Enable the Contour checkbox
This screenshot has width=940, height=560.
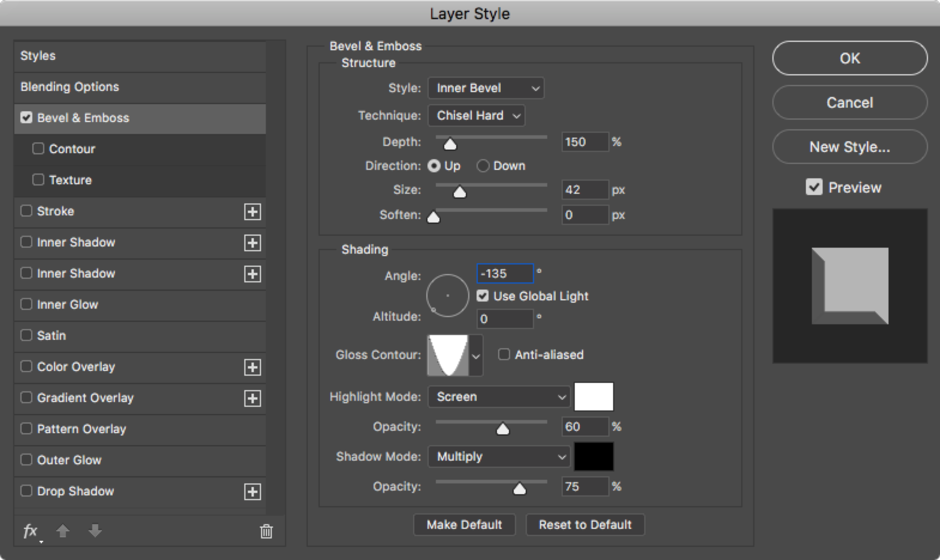(x=38, y=148)
